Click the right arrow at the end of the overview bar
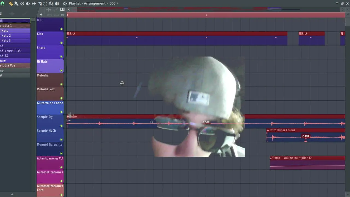This screenshot has width=350, height=197. click(x=342, y=10)
